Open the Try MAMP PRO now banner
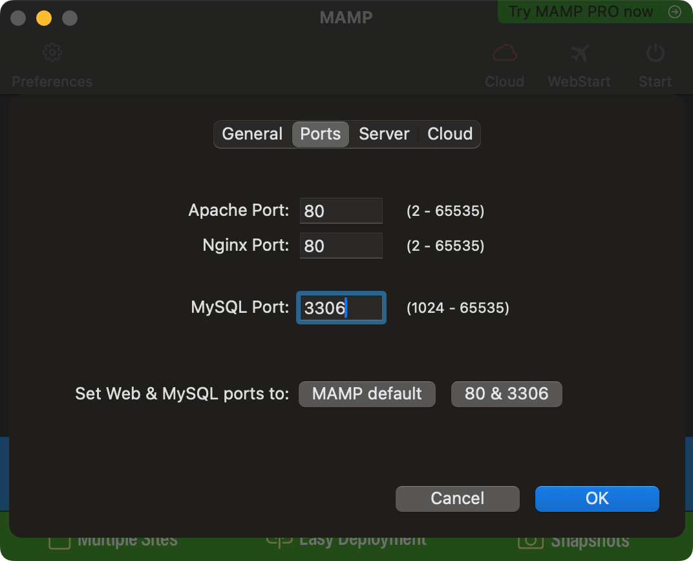693x561 pixels. click(x=595, y=12)
